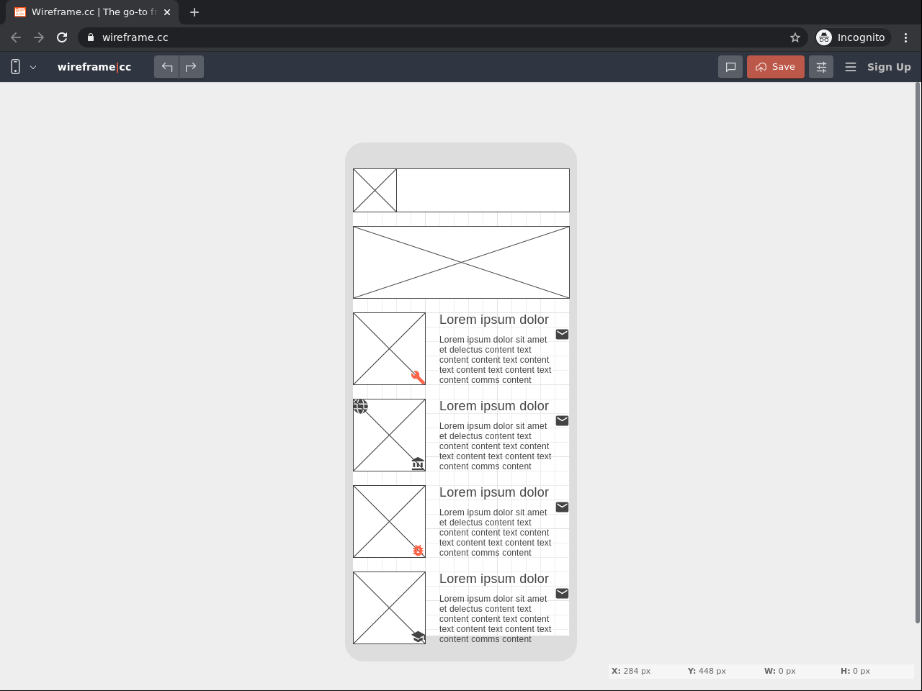
Task: Select the empty header box beside the logo
Action: pyautogui.click(x=483, y=190)
